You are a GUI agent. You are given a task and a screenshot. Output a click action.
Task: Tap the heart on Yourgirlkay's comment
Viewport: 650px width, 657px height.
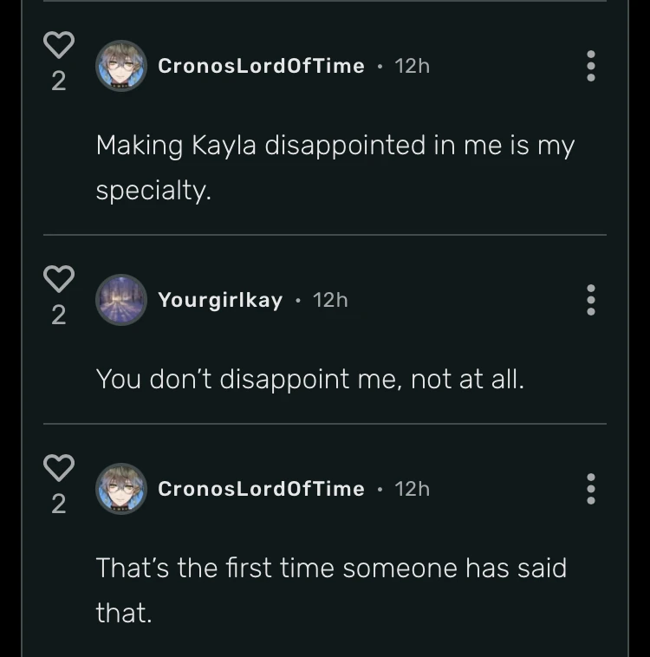pos(59,278)
